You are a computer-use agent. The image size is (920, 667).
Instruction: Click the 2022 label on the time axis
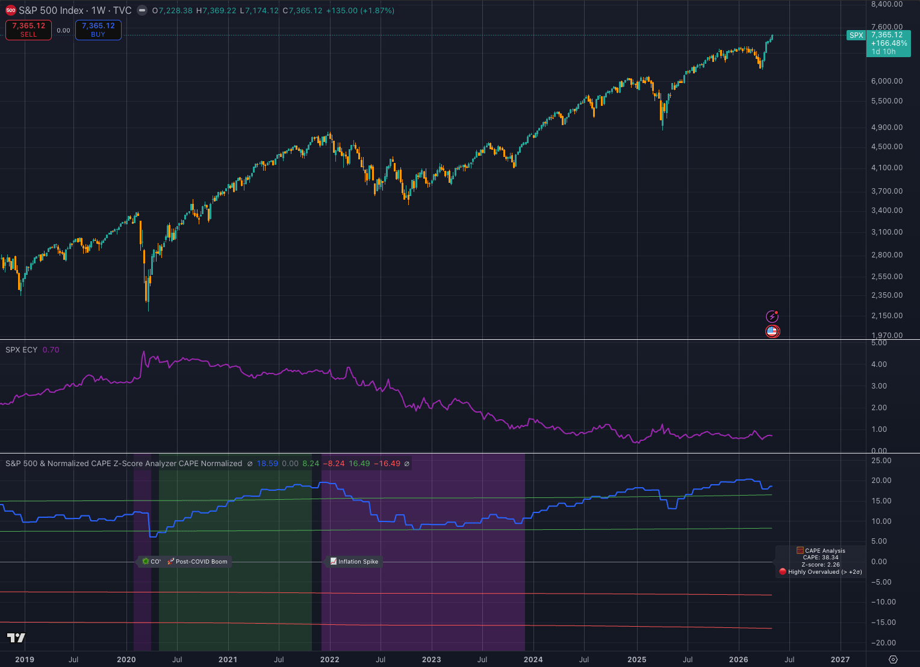pyautogui.click(x=330, y=660)
